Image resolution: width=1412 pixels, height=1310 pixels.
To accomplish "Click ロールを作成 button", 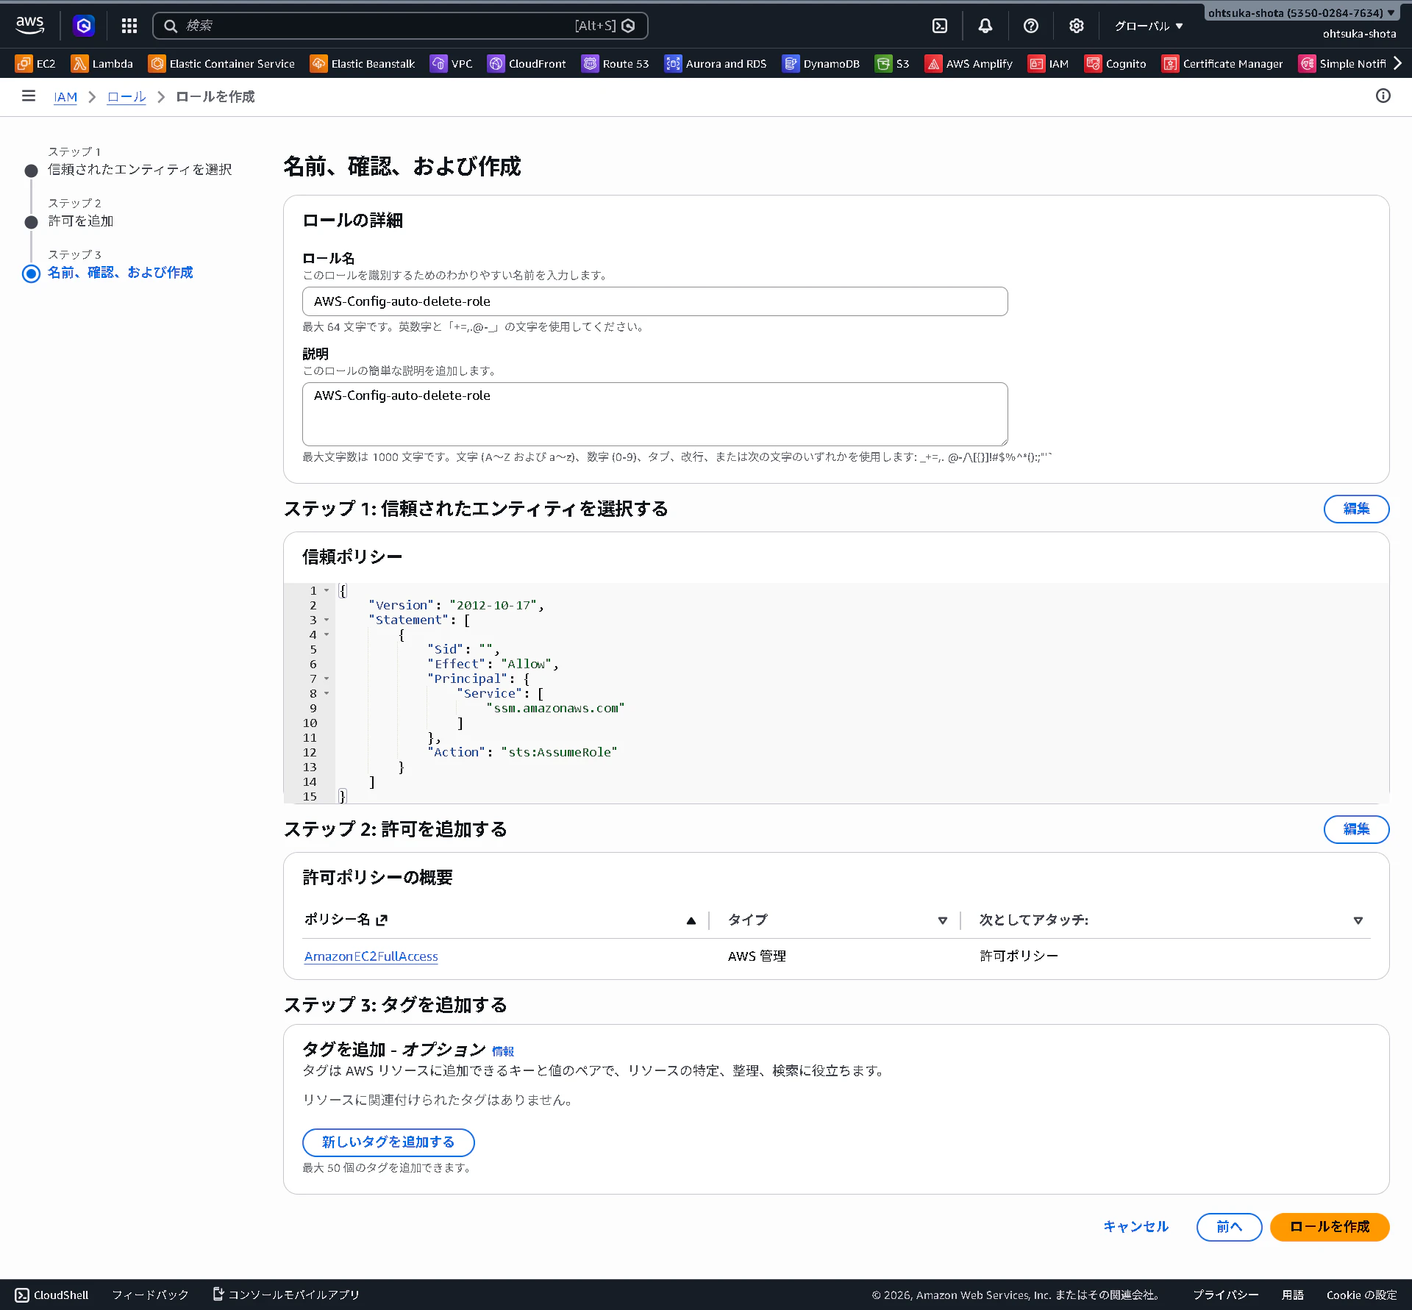I will 1330,1227.
